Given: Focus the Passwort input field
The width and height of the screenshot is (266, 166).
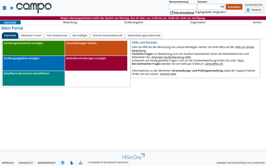Looking at the screenshot, I should pos(211,7).
